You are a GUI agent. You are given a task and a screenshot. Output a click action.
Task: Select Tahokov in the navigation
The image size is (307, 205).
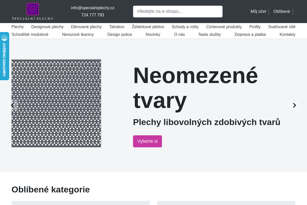(x=117, y=27)
